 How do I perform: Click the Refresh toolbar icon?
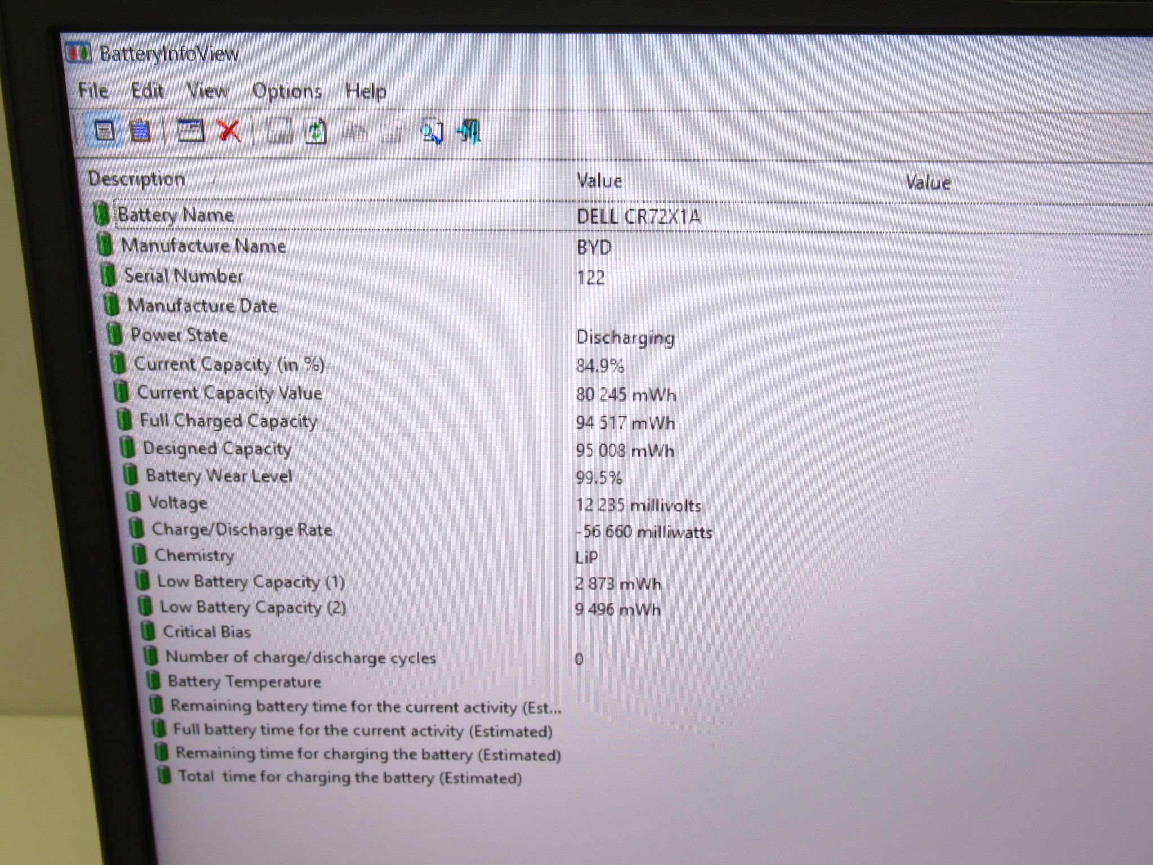point(316,132)
